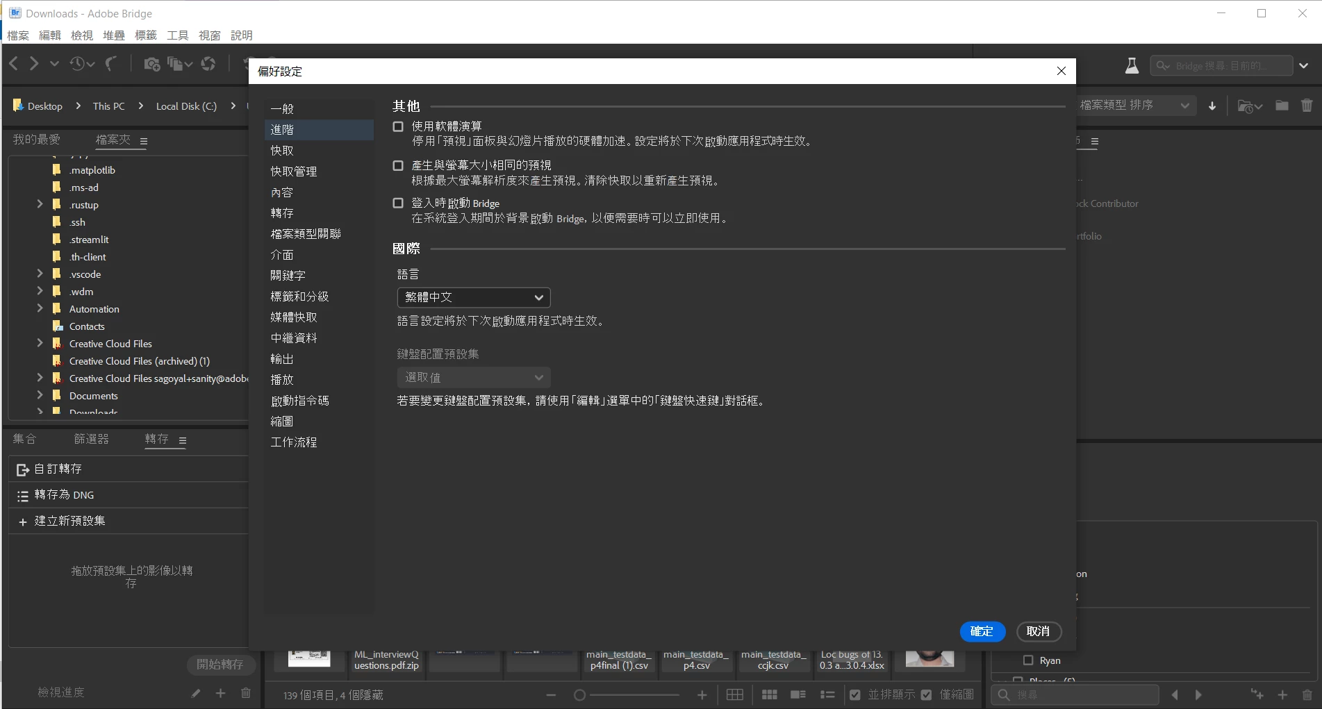1322x709 pixels.
Task: Click the list icon beside 轉存為 DNG
Action: (x=22, y=495)
